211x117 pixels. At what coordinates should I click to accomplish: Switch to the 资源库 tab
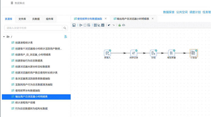click(x=9, y=19)
